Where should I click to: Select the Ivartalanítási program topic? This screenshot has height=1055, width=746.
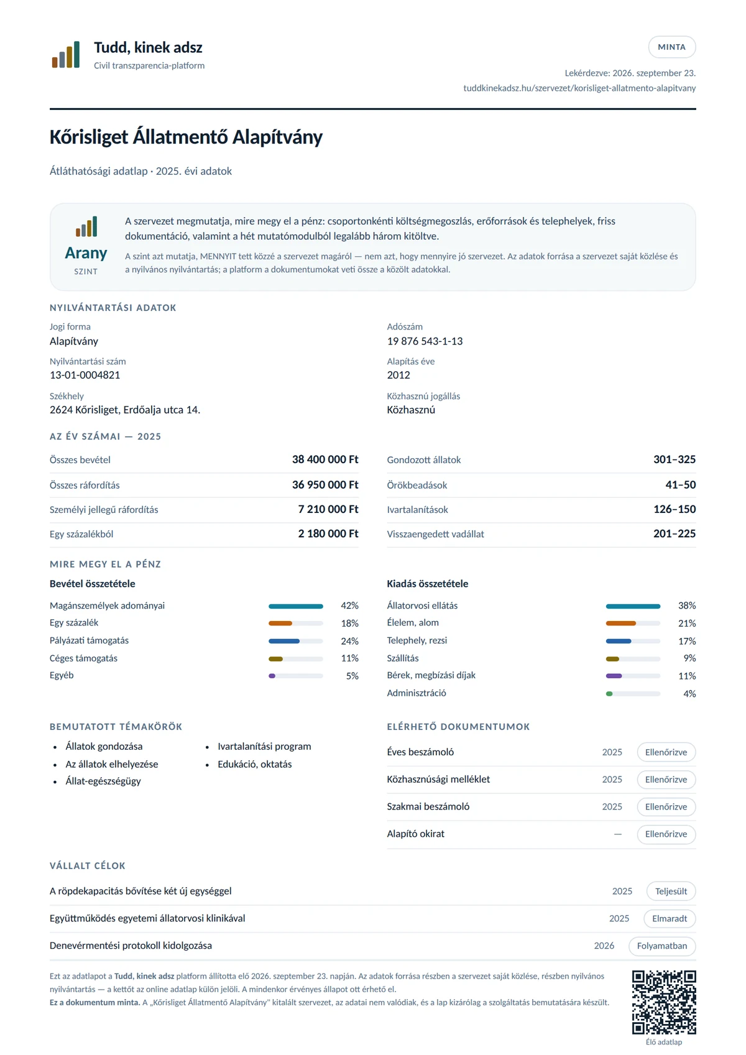click(x=264, y=747)
